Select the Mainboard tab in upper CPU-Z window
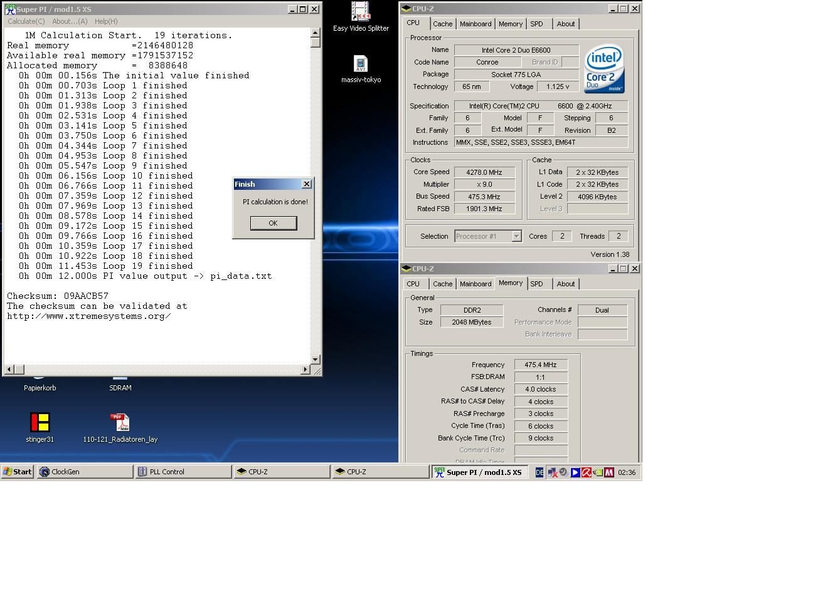This screenshot has width=813, height=609. [x=476, y=24]
